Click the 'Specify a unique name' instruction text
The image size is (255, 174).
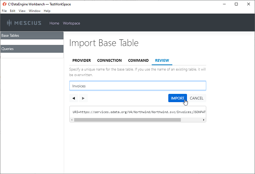coord(137,72)
